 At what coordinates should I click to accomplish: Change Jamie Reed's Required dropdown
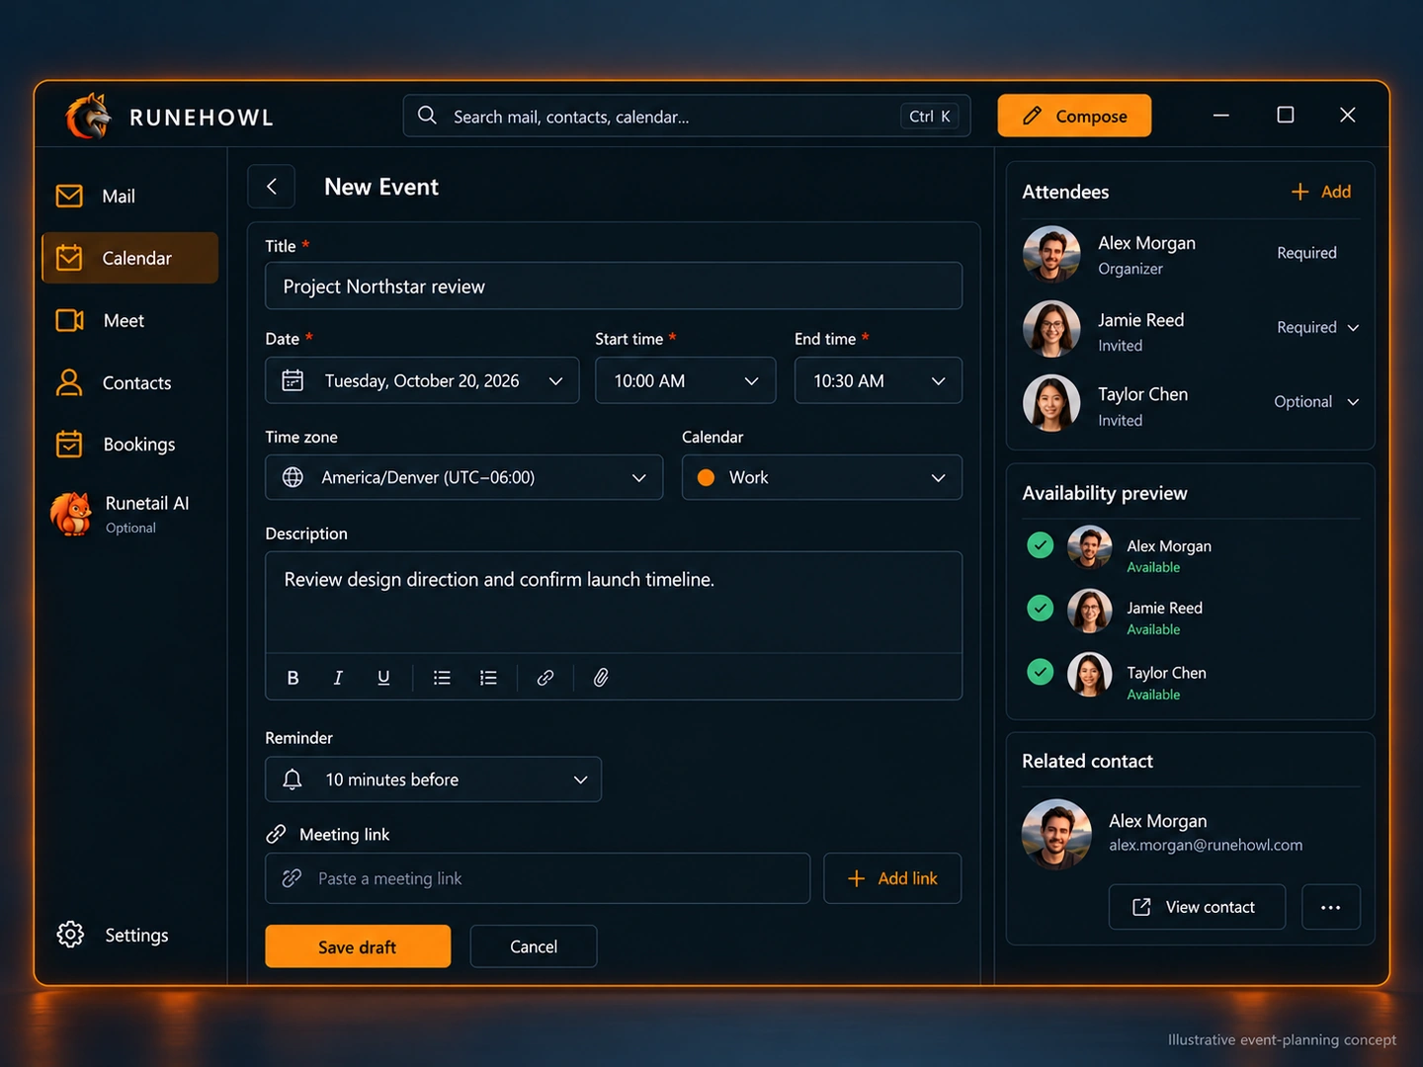1318,327
